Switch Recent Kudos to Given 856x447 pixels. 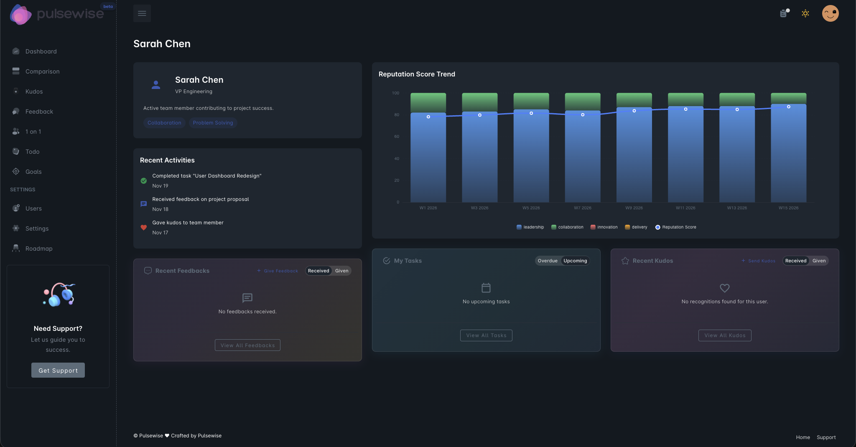click(819, 260)
